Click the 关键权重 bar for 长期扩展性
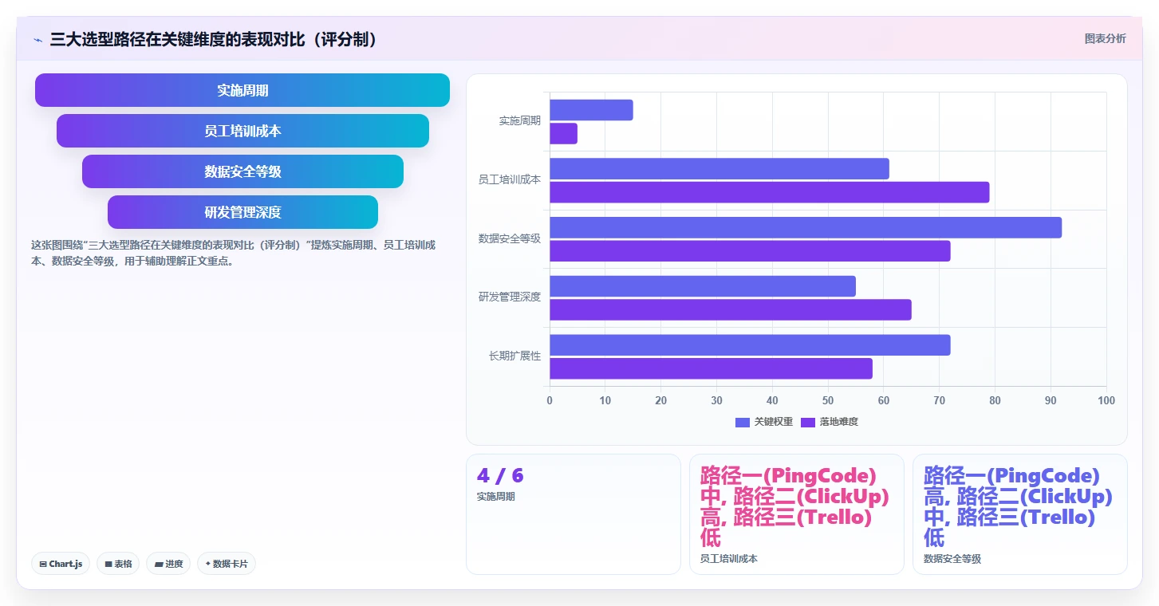This screenshot has height=606, width=1159. [750, 344]
